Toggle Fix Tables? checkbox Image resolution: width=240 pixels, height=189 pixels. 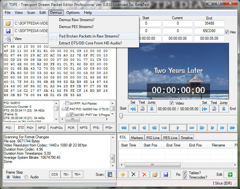point(185,173)
